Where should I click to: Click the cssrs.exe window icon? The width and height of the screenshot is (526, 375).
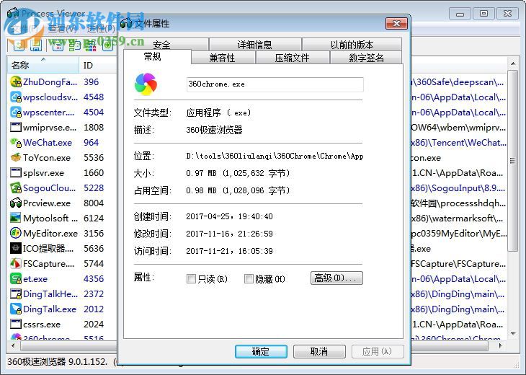[15, 324]
